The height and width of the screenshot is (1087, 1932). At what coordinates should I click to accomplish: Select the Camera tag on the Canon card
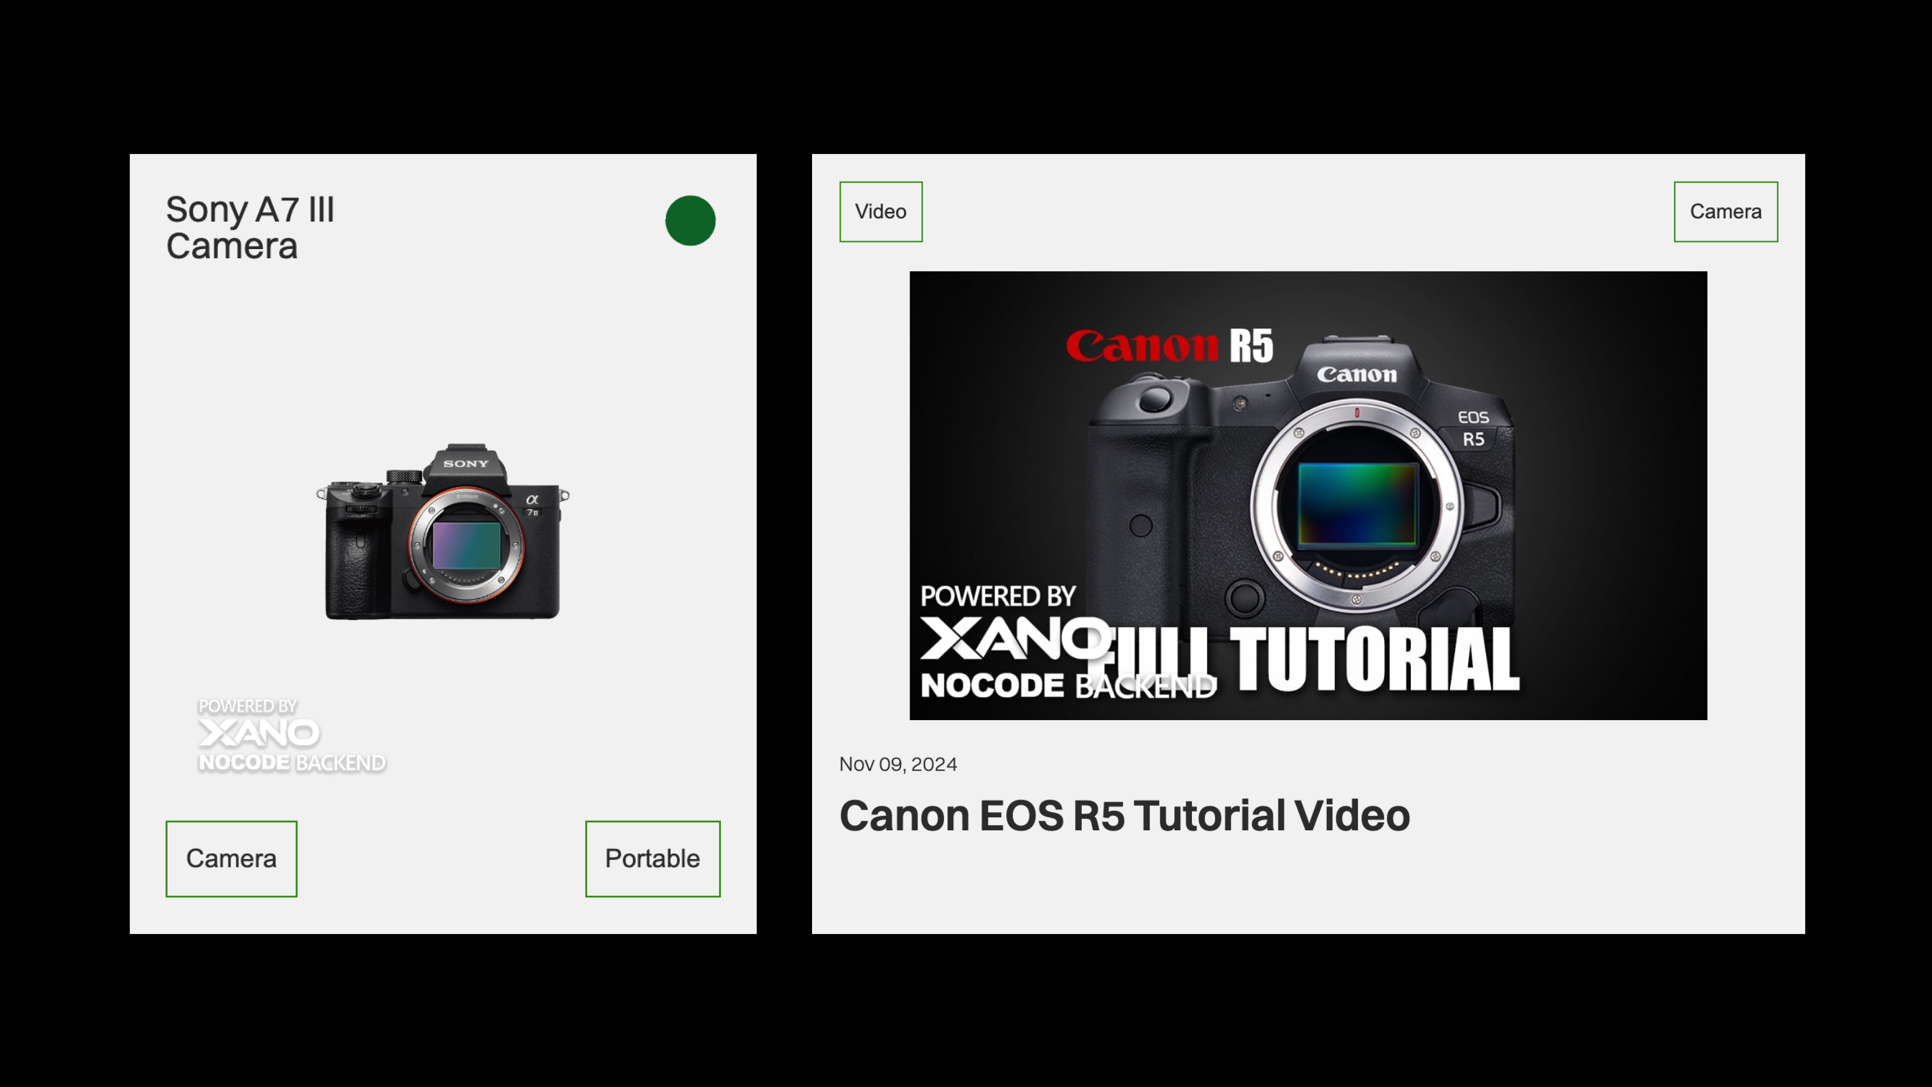pos(1725,211)
